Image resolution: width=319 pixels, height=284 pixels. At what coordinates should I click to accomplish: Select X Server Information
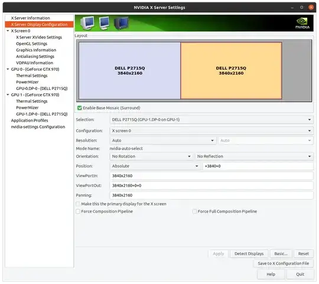click(30, 18)
